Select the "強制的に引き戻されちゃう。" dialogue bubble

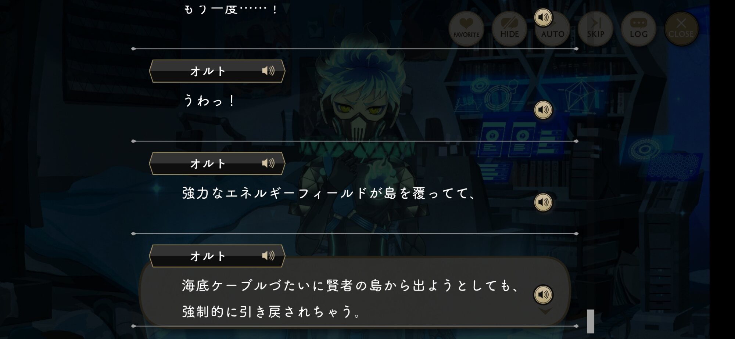[355, 290]
